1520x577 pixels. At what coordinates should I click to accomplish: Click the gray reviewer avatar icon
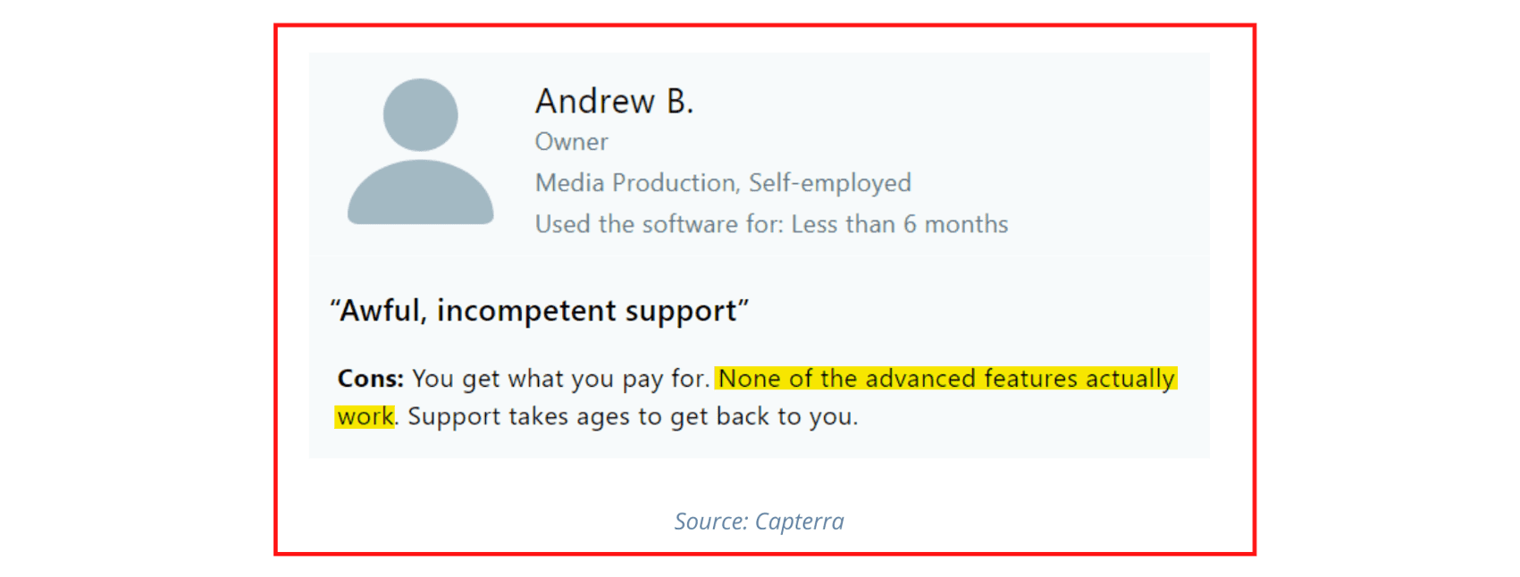pyautogui.click(x=420, y=151)
